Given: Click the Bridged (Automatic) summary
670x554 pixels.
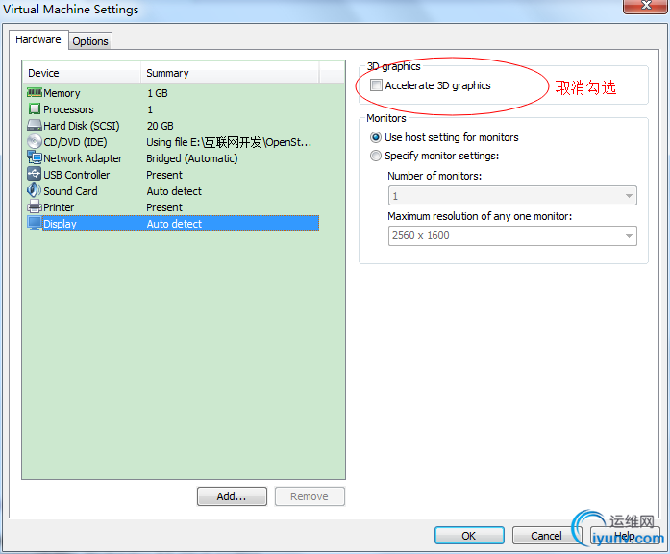Looking at the screenshot, I should click(x=192, y=158).
